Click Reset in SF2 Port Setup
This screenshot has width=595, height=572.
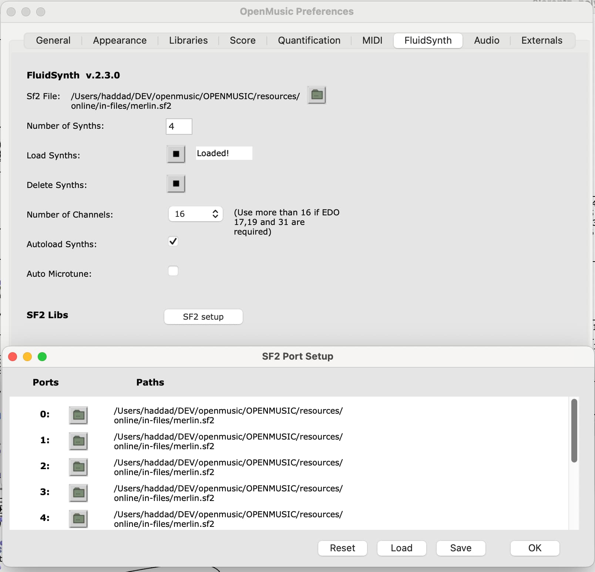[342, 548]
